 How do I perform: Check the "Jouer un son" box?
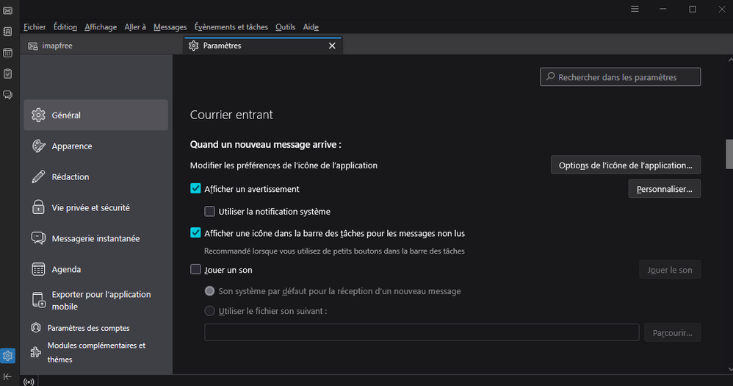pos(195,270)
